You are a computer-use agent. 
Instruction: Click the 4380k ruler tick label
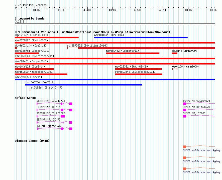click(188, 10)
